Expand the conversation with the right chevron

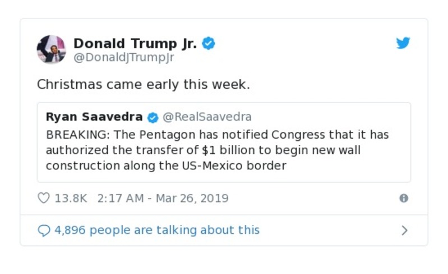(404, 230)
